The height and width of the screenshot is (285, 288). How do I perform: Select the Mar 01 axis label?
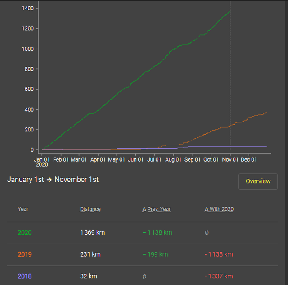tap(79, 159)
